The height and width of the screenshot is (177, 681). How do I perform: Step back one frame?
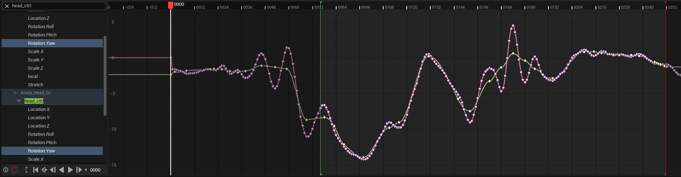53,170
